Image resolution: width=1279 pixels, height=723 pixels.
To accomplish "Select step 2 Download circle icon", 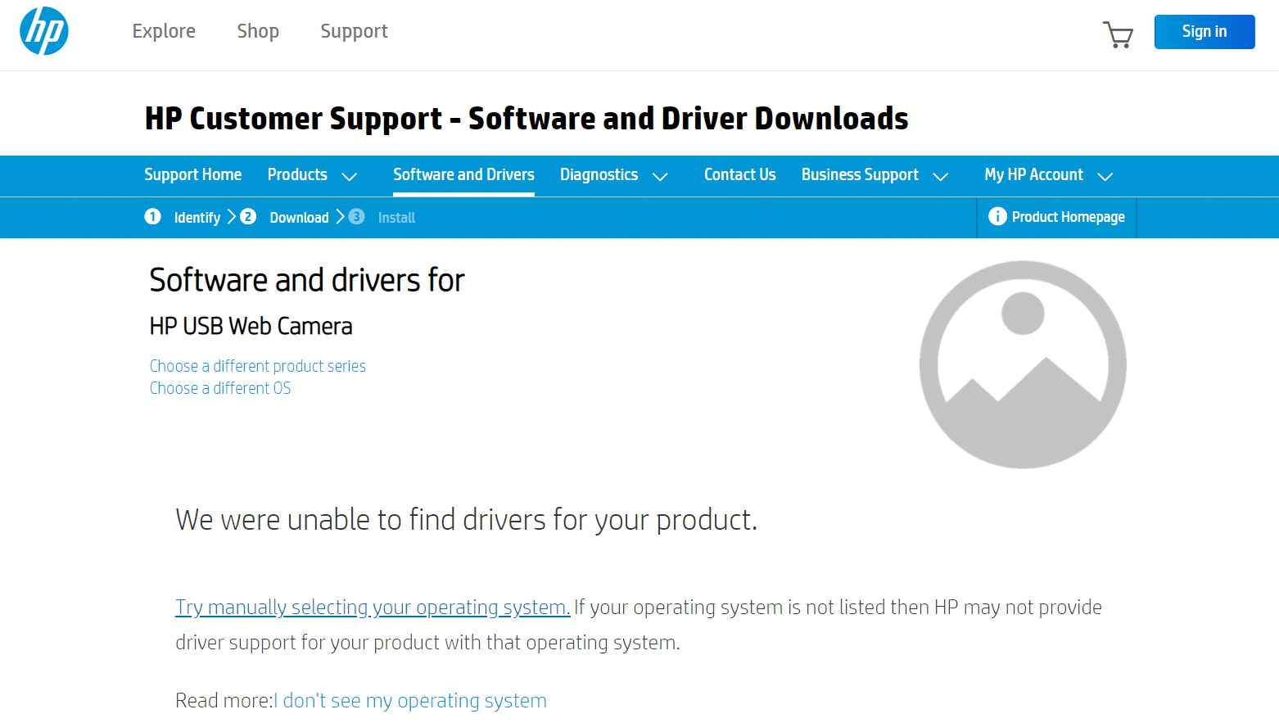I will 248,216.
